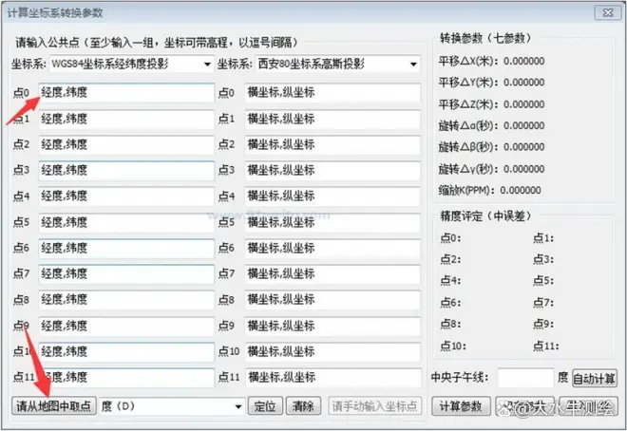This screenshot has width=627, height=431.
Task: Close the coordinate conversion parameters dialog
Action: tap(603, 12)
